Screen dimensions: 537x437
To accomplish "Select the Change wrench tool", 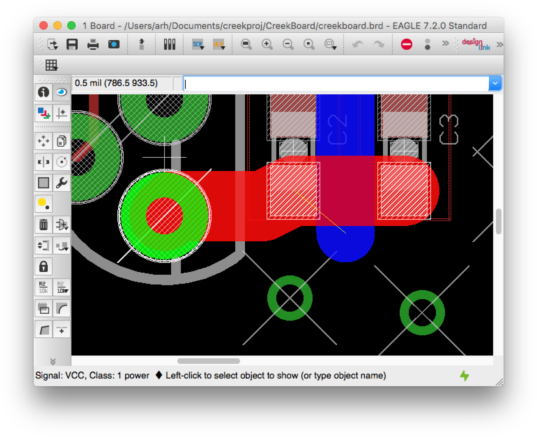I will click(62, 183).
